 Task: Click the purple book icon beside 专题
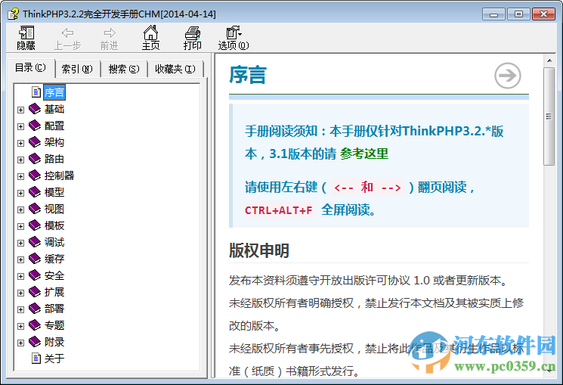35,325
